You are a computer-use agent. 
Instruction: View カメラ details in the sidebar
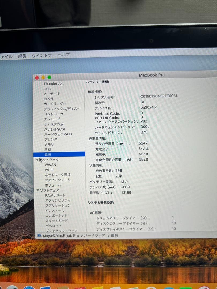49,98
